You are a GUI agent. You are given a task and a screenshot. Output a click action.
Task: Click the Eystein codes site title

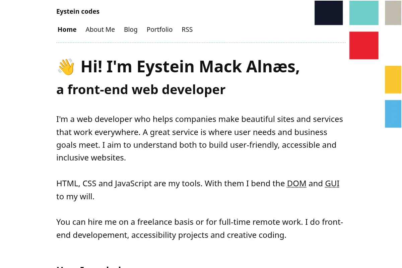click(78, 11)
